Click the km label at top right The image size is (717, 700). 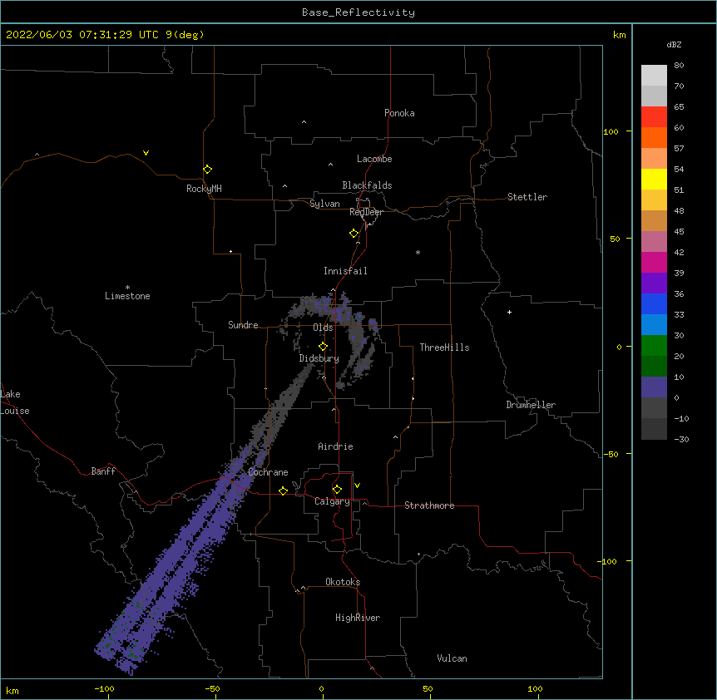pos(619,35)
